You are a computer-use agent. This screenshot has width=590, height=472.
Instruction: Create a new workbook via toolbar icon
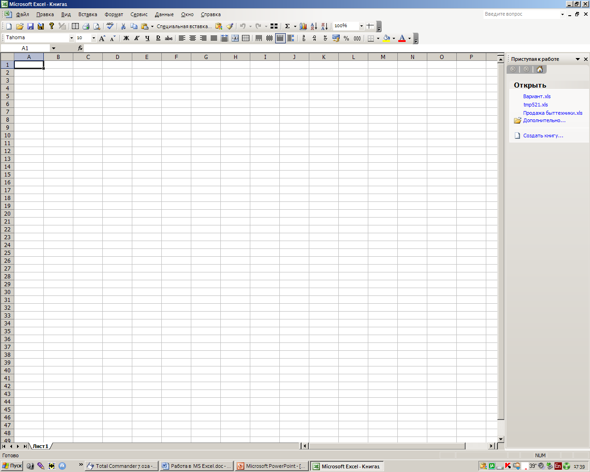9,26
